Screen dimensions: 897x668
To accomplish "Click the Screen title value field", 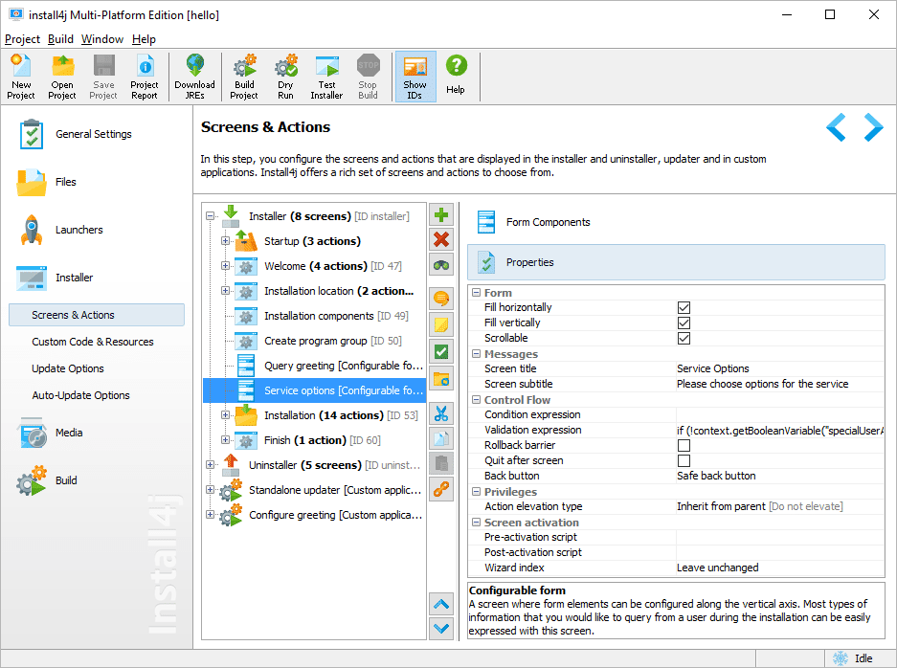I will [777, 368].
